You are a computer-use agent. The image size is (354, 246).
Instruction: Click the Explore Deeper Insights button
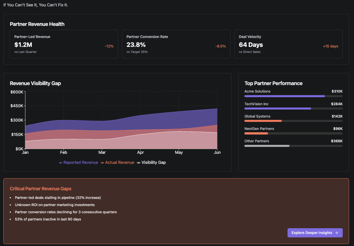[x=315, y=233]
